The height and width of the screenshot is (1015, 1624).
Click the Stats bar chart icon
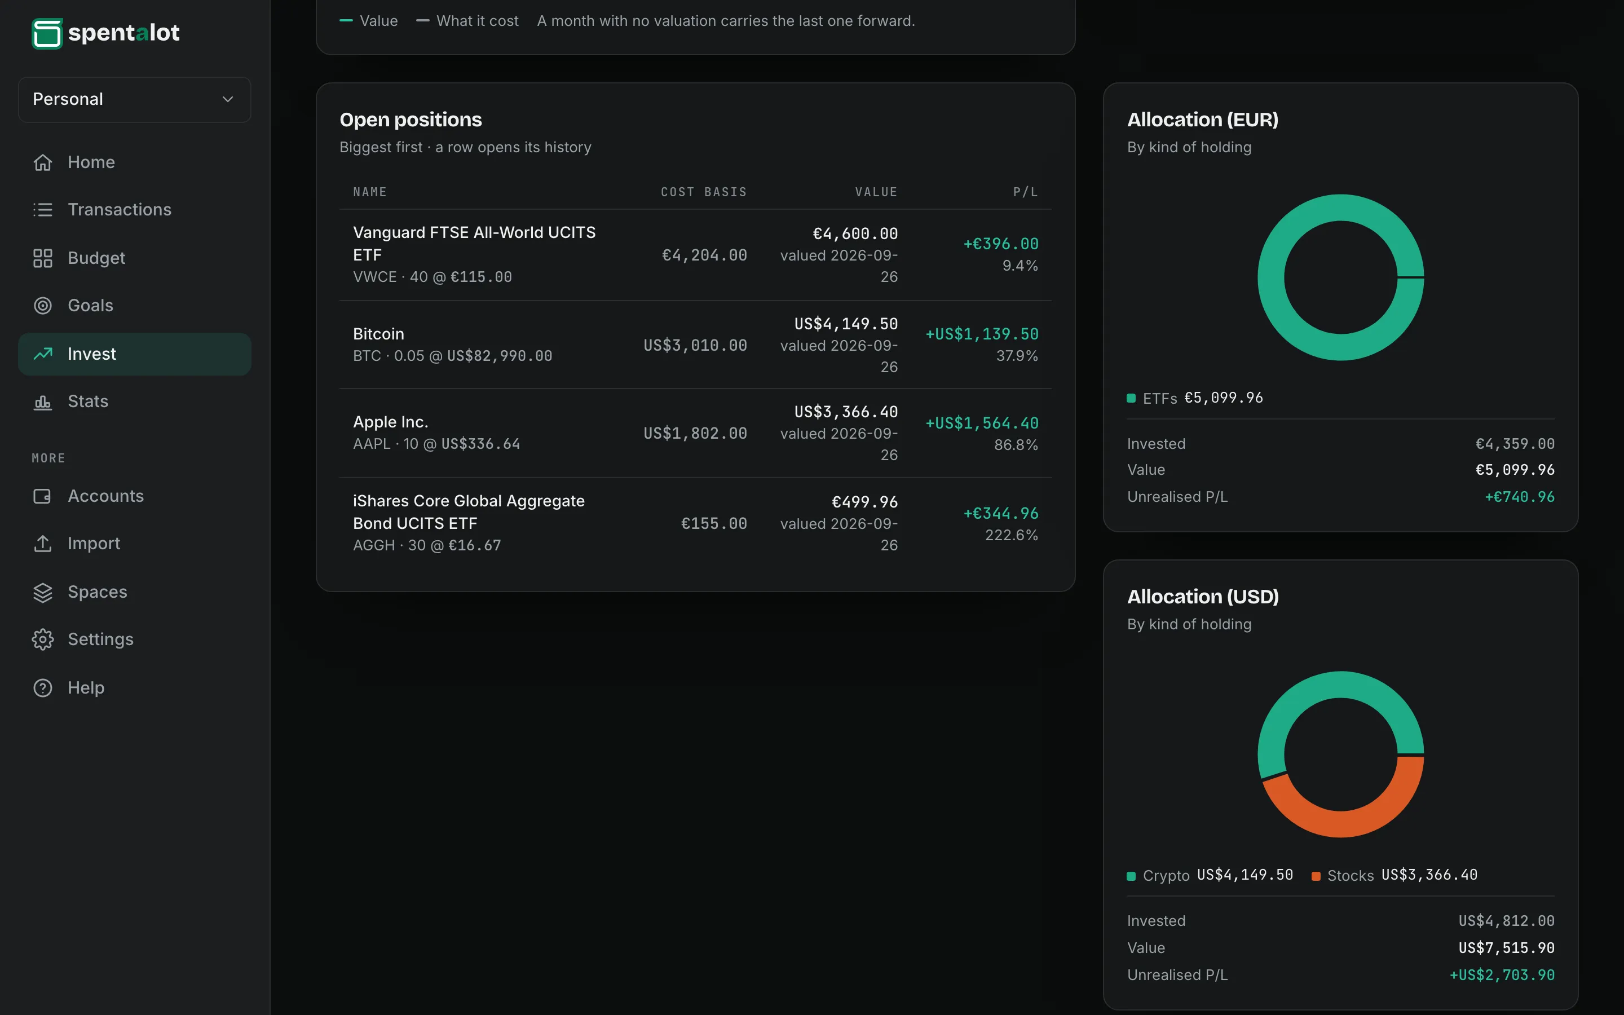(43, 401)
